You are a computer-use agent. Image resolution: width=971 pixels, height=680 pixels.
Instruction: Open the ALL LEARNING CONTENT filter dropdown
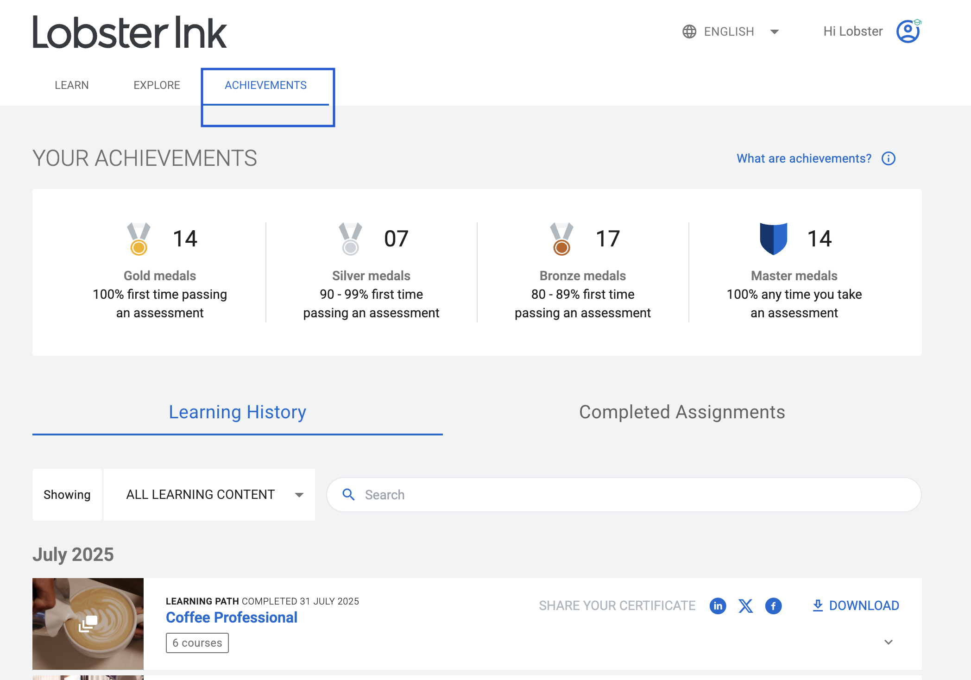(x=209, y=495)
